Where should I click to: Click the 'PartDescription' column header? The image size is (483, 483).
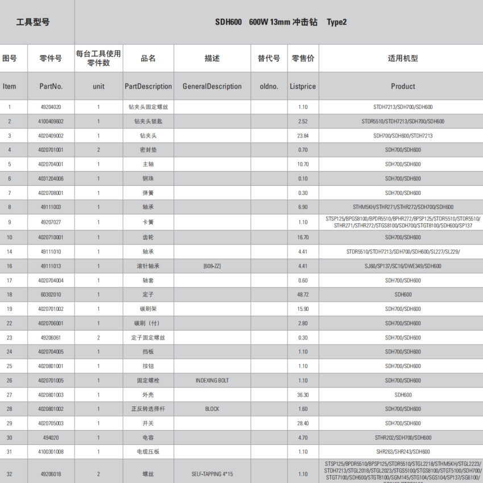148,86
